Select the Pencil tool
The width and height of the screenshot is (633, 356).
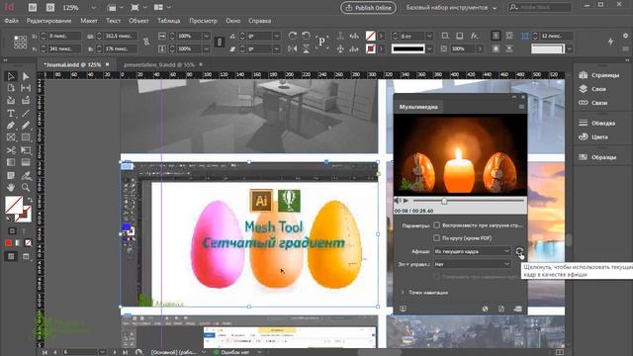pos(26,126)
